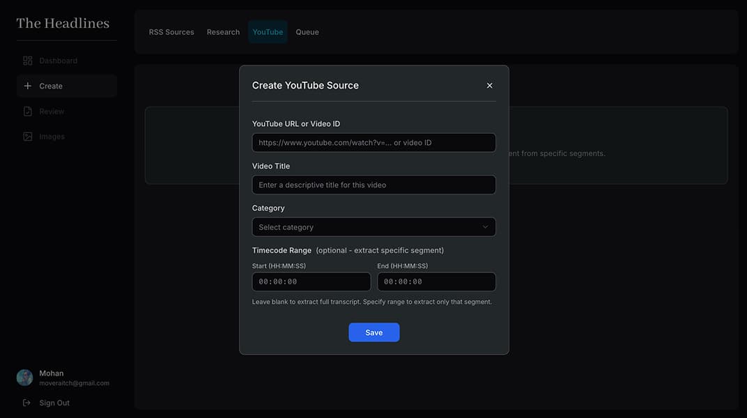Click The Headlines logo text
Viewport: 747px width, 418px height.
tap(63, 22)
